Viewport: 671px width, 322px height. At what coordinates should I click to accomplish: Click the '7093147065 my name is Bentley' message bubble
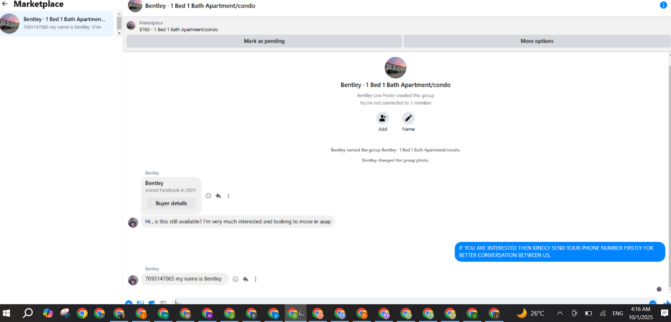coord(184,279)
